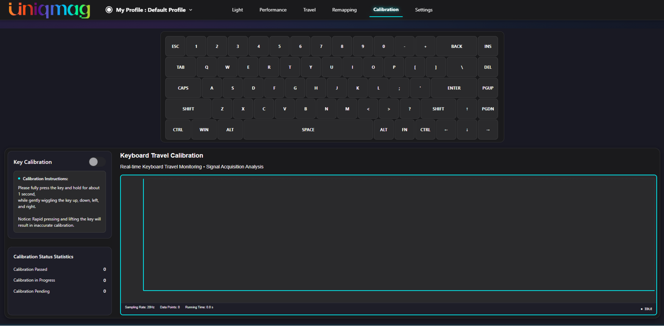Select the left arrow key
Image resolution: width=664 pixels, height=326 pixels.
point(446,130)
